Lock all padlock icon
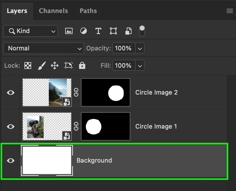236x191 pixels. click(x=82, y=66)
